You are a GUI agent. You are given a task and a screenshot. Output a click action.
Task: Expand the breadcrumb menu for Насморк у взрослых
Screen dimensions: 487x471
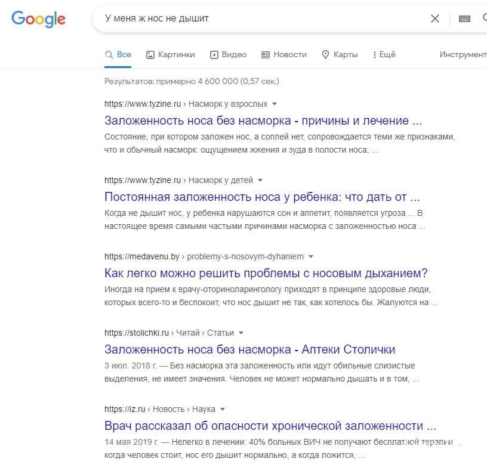(x=274, y=104)
